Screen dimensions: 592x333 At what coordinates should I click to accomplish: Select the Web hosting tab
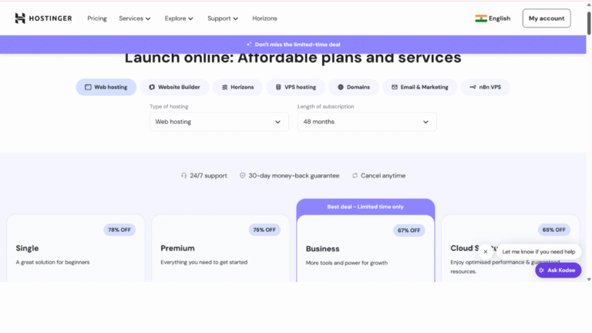coord(106,87)
